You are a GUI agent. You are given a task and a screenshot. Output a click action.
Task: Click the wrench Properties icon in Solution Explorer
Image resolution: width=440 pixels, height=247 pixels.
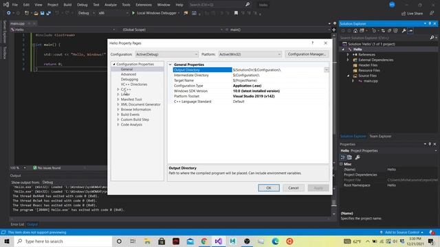coord(404,30)
